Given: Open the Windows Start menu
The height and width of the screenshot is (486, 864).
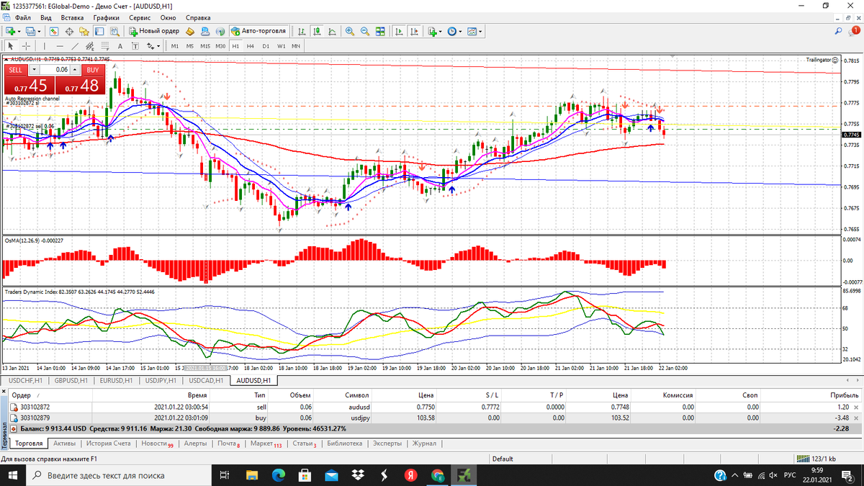Looking at the screenshot, I should pyautogui.click(x=13, y=475).
